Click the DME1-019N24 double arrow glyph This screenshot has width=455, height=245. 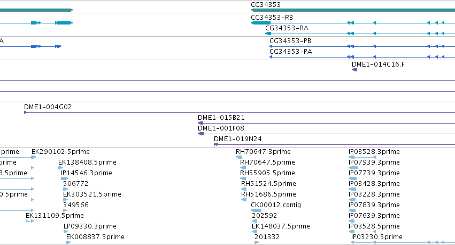[x=216, y=144]
